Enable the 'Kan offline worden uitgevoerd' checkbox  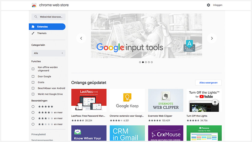pos(33,69)
